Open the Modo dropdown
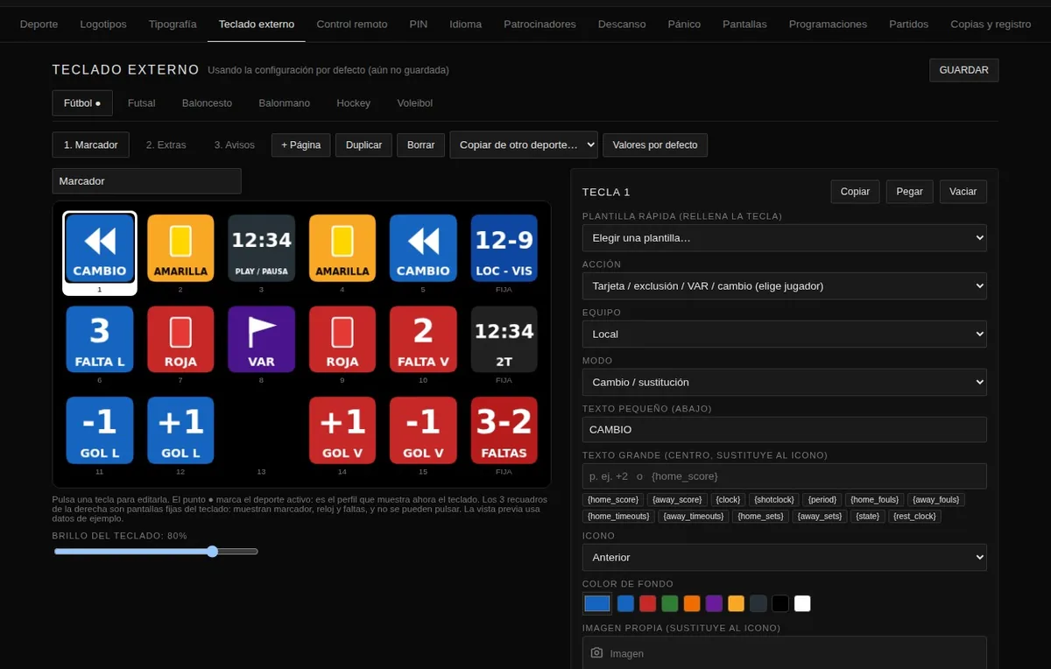1051x669 pixels. (784, 382)
